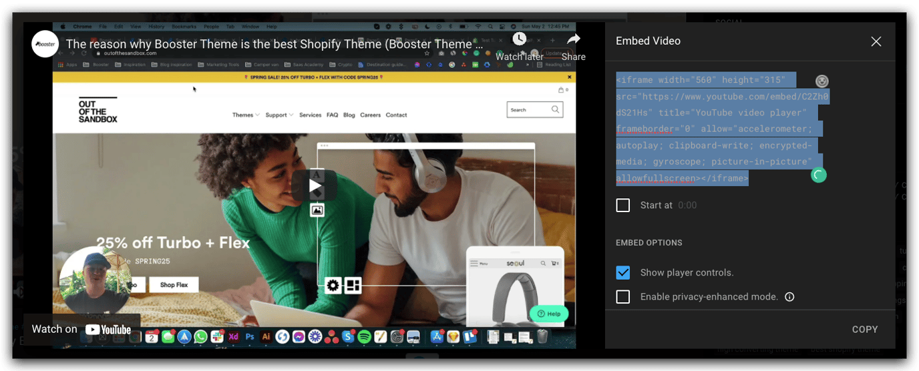919x371 pixels.
Task: Click the Slack icon in the recorded dock
Action: tap(217, 337)
